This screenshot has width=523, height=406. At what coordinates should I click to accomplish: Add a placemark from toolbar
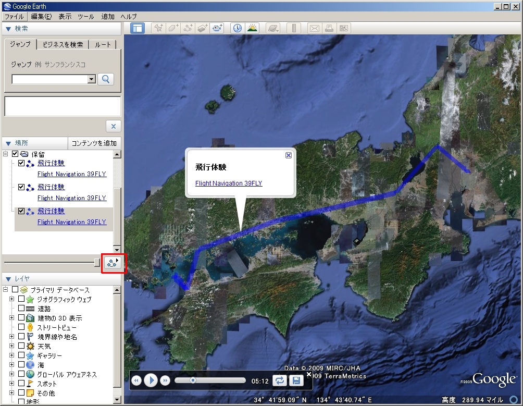click(x=158, y=28)
